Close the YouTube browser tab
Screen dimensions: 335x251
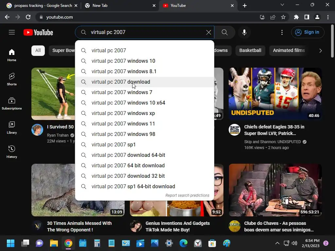point(232,6)
